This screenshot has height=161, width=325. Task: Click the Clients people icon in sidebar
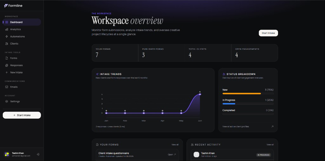pyautogui.click(x=7, y=44)
